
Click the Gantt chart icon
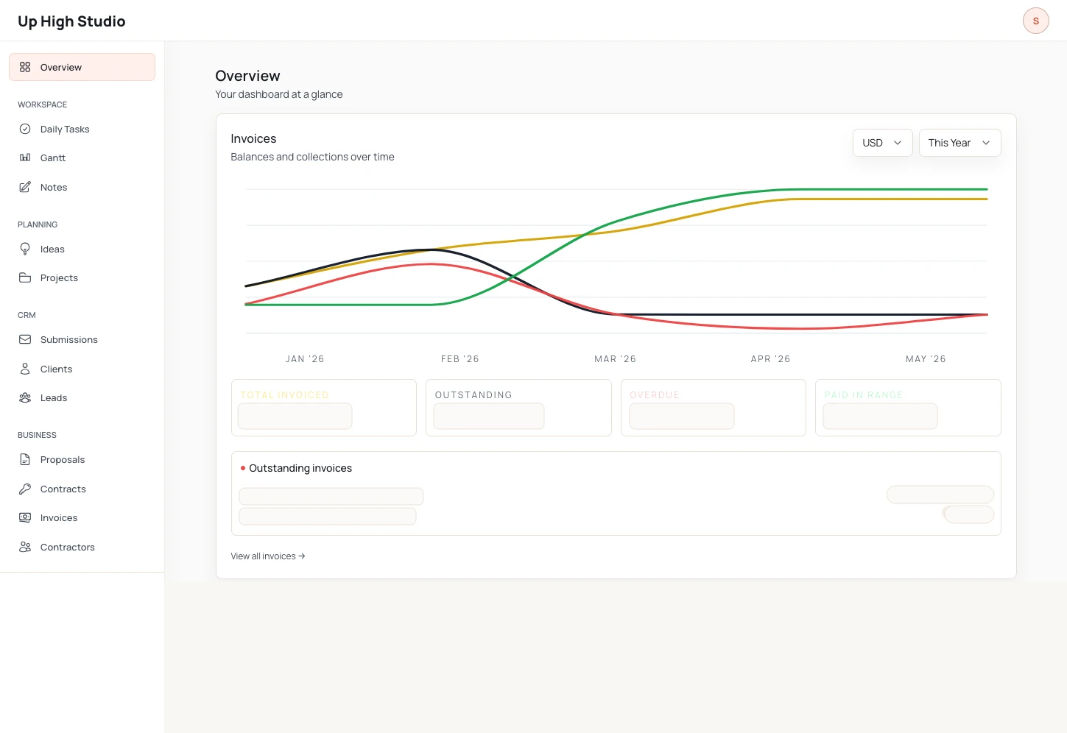[x=25, y=157]
